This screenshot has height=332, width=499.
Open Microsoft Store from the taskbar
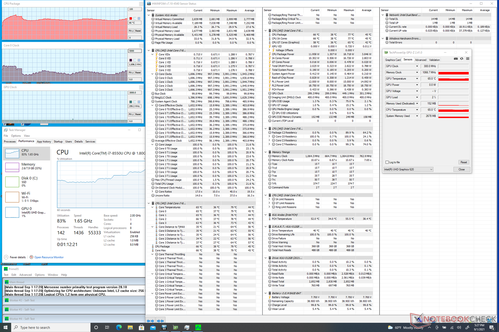tap(141, 327)
